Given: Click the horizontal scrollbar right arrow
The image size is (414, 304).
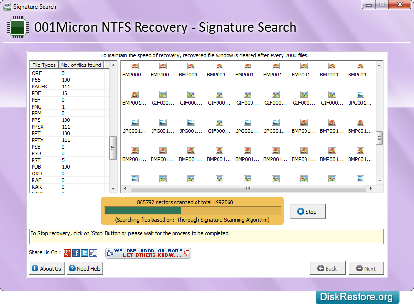Looking at the screenshot, I should pos(371,188).
